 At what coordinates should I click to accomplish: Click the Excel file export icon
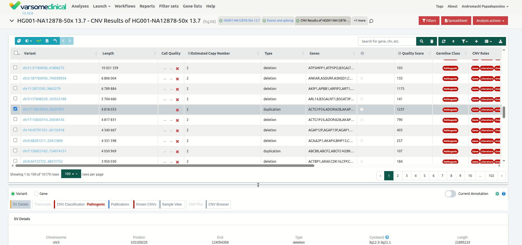coord(47,41)
